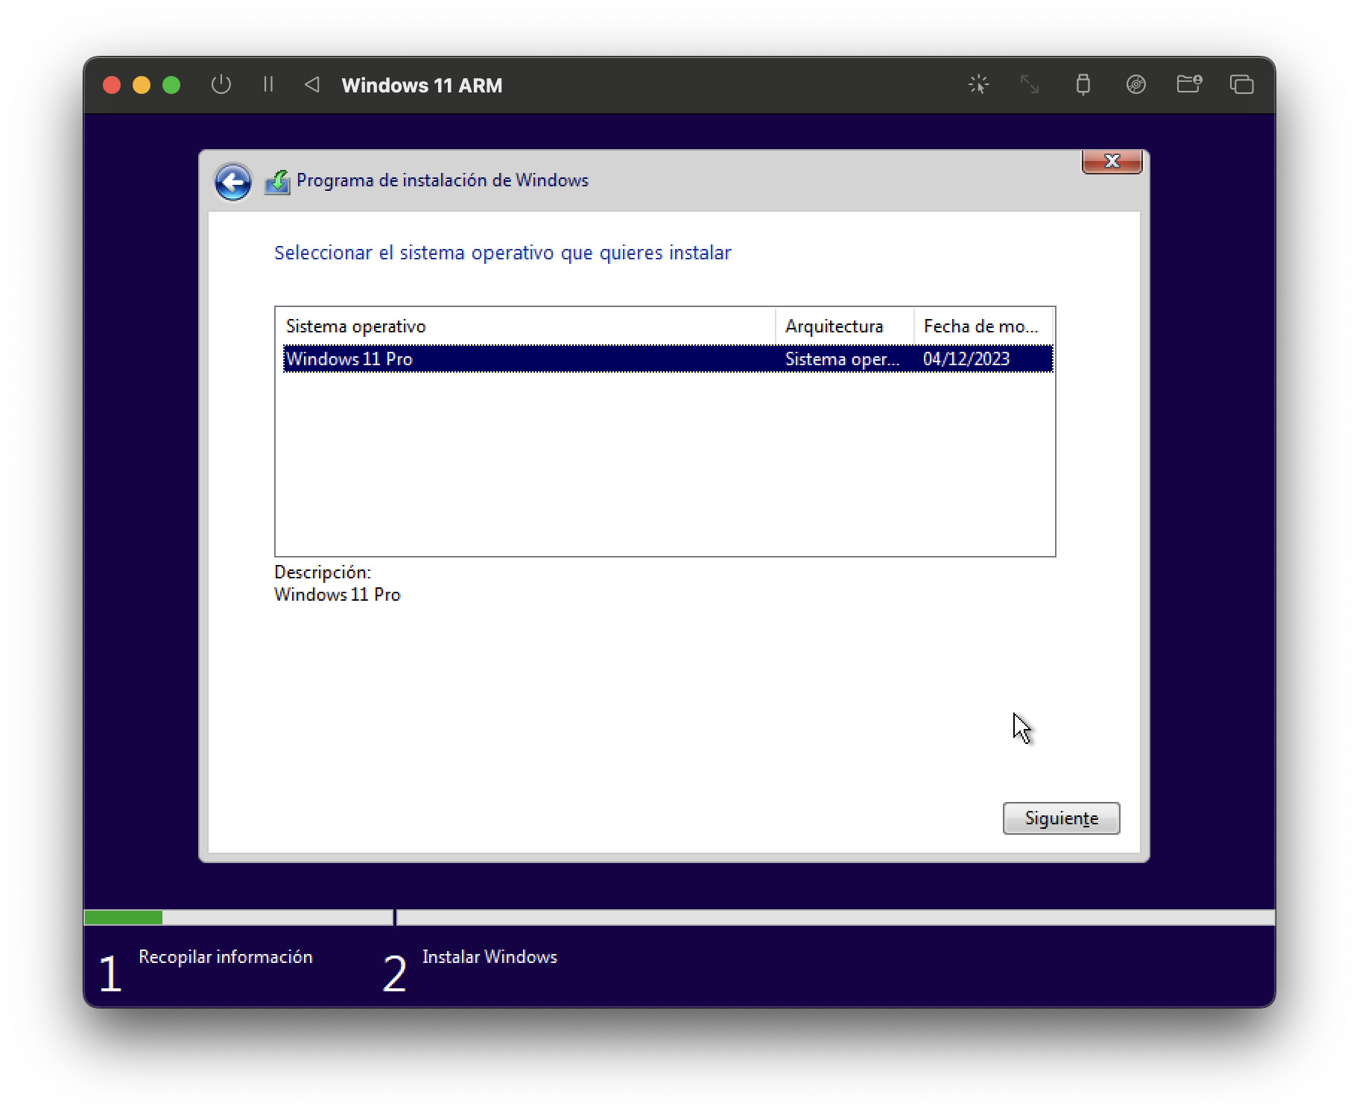Click the Siguiente button

click(x=1061, y=818)
